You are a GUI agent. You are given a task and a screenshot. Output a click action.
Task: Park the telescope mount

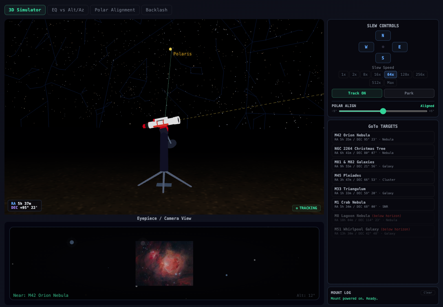[x=409, y=93]
